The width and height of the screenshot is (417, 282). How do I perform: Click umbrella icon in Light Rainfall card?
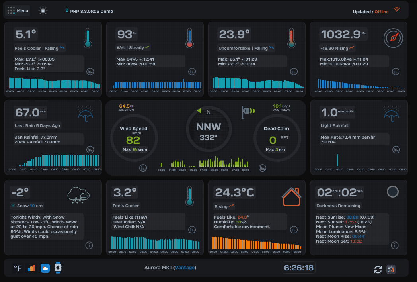(x=391, y=114)
